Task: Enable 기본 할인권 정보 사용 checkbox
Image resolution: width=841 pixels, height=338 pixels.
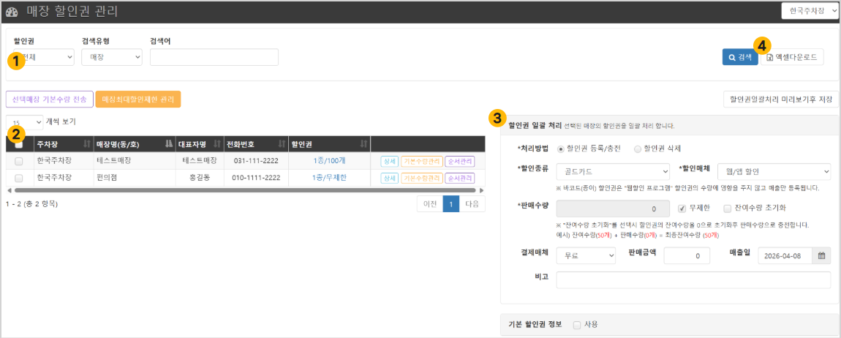Action: click(x=576, y=325)
